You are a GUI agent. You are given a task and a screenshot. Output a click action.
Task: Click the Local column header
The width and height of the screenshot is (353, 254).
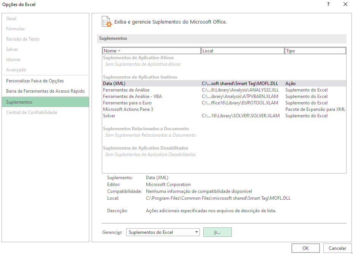[243, 50]
